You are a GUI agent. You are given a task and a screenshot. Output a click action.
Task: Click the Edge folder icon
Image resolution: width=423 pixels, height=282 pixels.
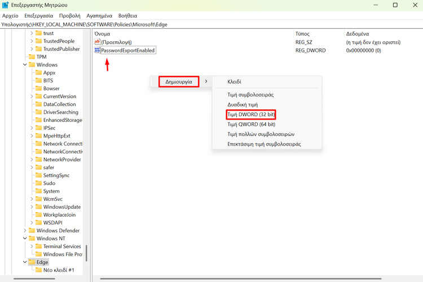click(32, 262)
